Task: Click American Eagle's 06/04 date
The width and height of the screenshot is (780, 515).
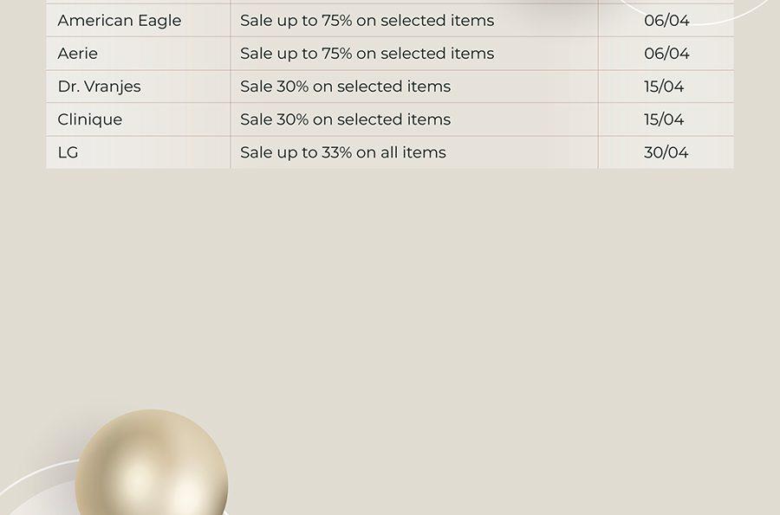Action: (x=666, y=21)
